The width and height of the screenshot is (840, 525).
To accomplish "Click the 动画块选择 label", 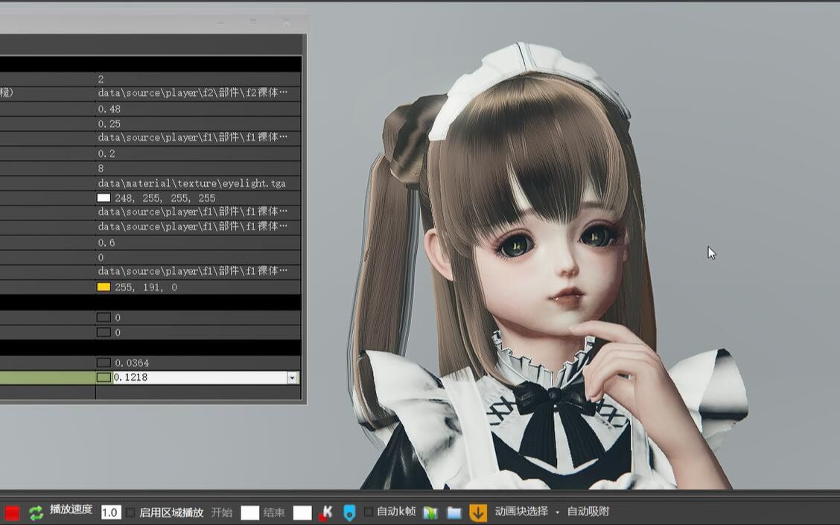I will pos(521,512).
